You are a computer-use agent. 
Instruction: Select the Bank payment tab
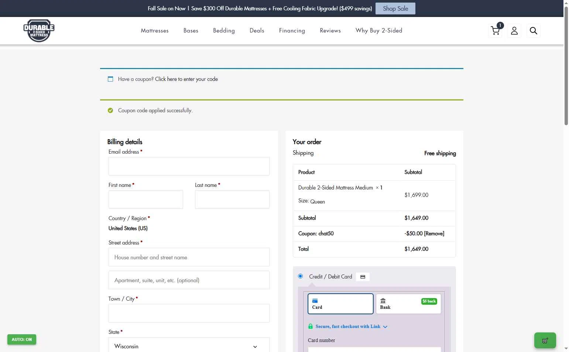[408, 304]
